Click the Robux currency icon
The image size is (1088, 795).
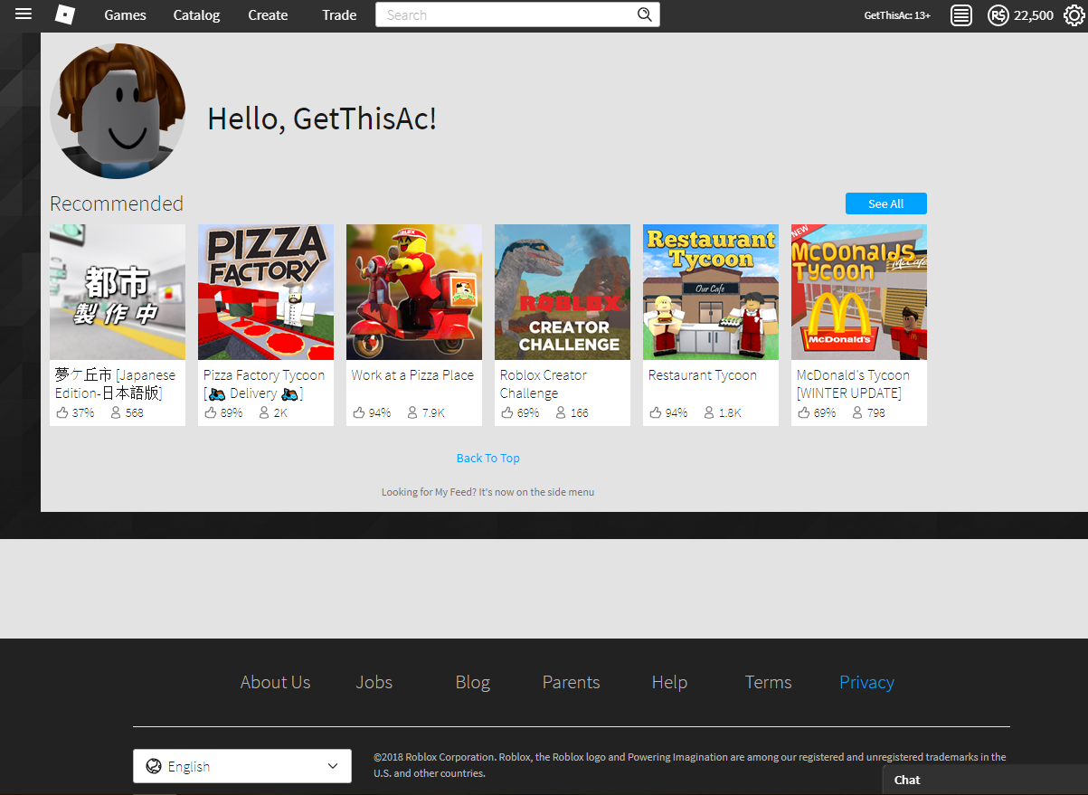(x=998, y=15)
